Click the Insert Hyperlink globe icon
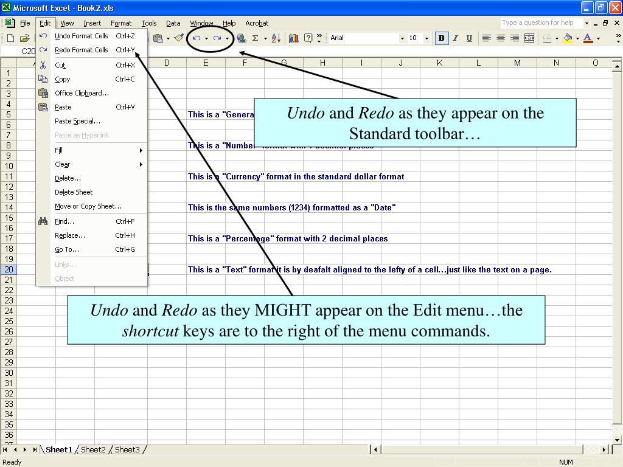Viewport: 623px width, 467px height. tap(241, 38)
